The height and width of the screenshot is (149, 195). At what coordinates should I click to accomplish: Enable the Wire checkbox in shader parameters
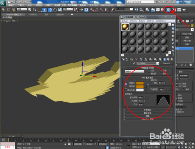(149, 71)
